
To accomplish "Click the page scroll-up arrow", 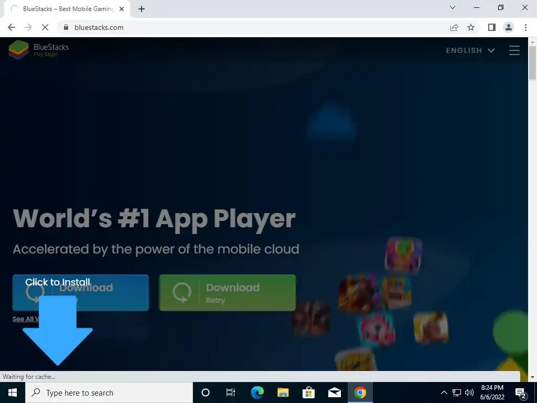I will tap(532, 41).
